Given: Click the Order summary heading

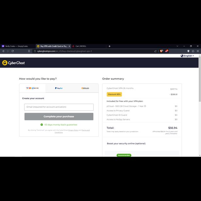Looking at the screenshot, I should point(113,79).
